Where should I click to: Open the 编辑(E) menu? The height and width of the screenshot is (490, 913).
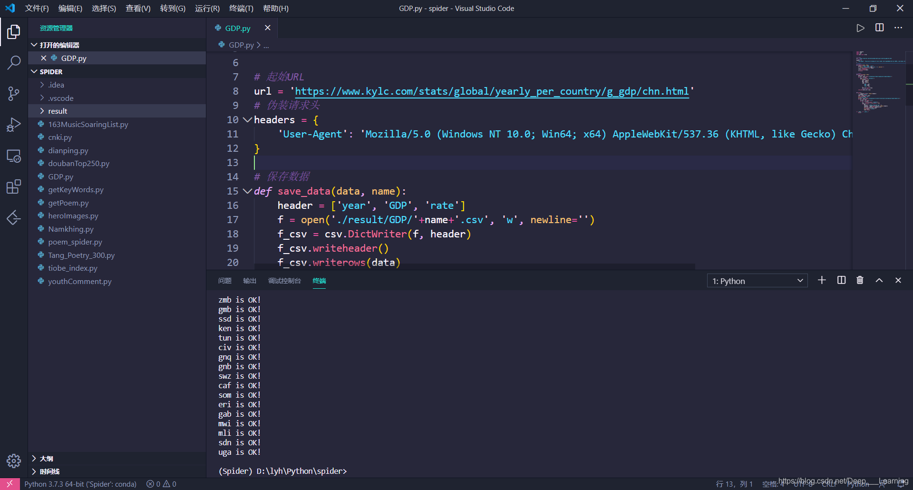[70, 8]
